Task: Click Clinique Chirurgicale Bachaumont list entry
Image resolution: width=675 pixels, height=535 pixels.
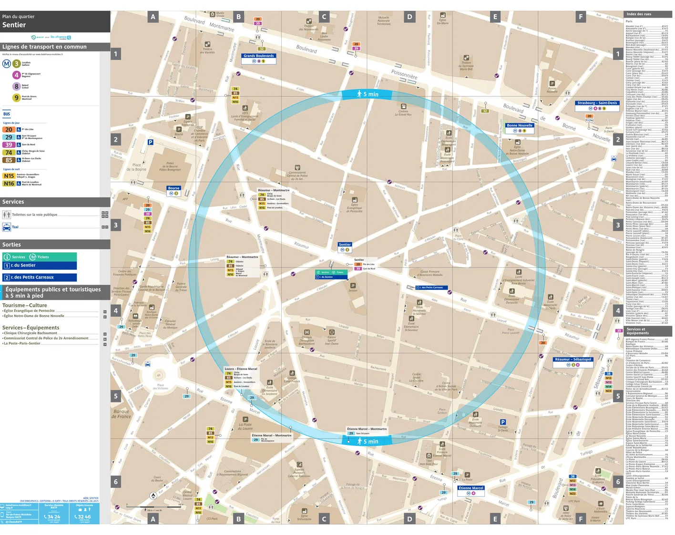Action: click(30, 333)
